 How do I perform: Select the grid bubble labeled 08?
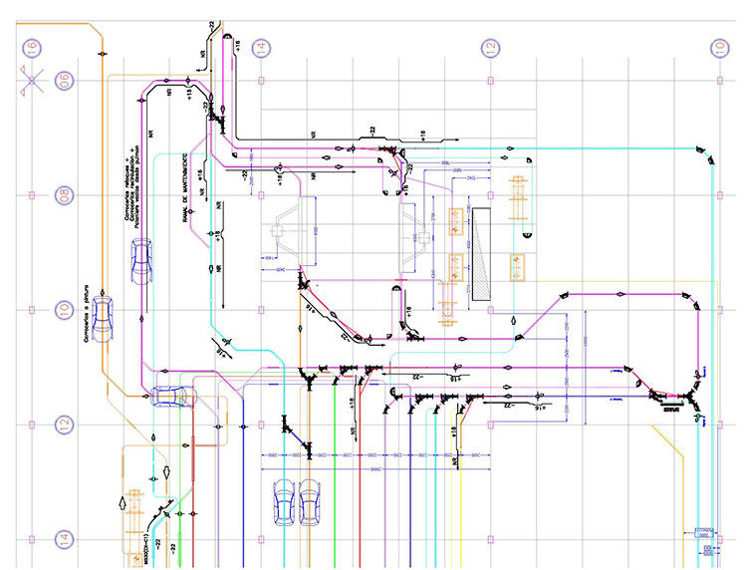(64, 193)
